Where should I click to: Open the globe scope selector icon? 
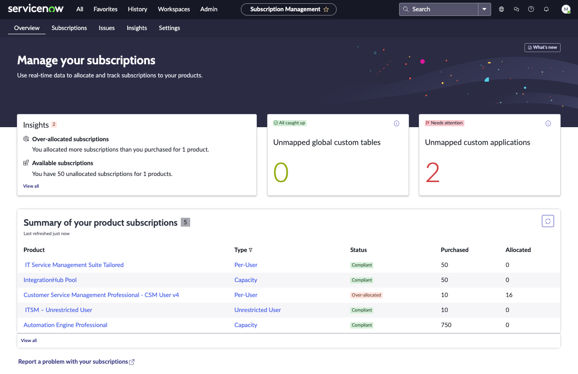click(x=501, y=9)
